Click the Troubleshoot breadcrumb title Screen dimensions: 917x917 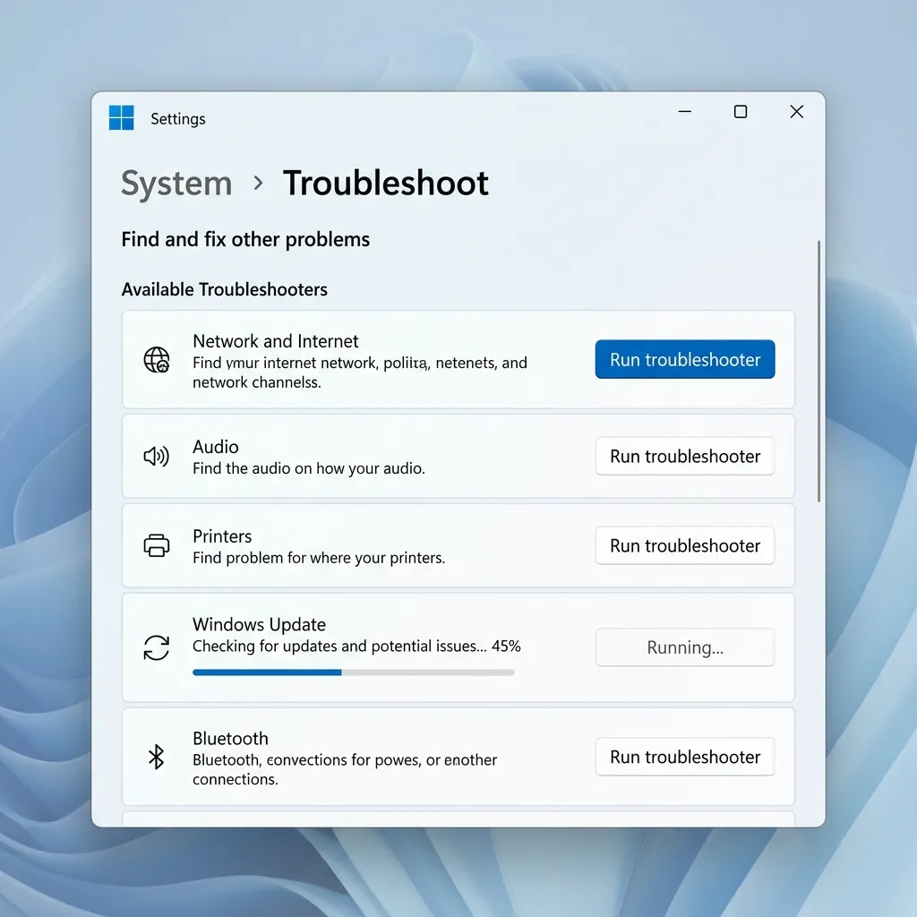[x=385, y=183]
